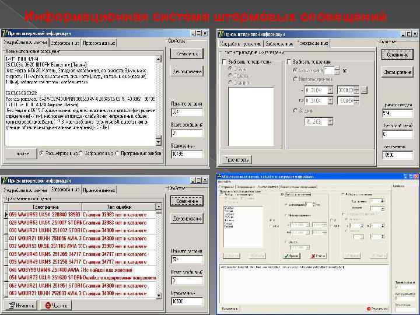The height and width of the screenshot is (315, 420).
Task: Click the Просмотреть button in time filter window
Action: (237, 160)
